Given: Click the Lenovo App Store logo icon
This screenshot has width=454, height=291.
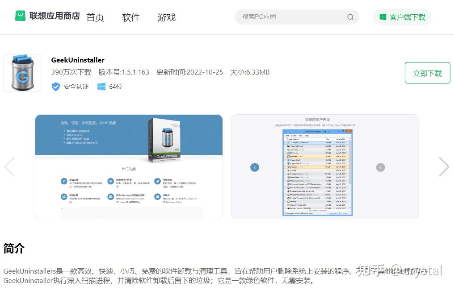Looking at the screenshot, I should (20, 16).
